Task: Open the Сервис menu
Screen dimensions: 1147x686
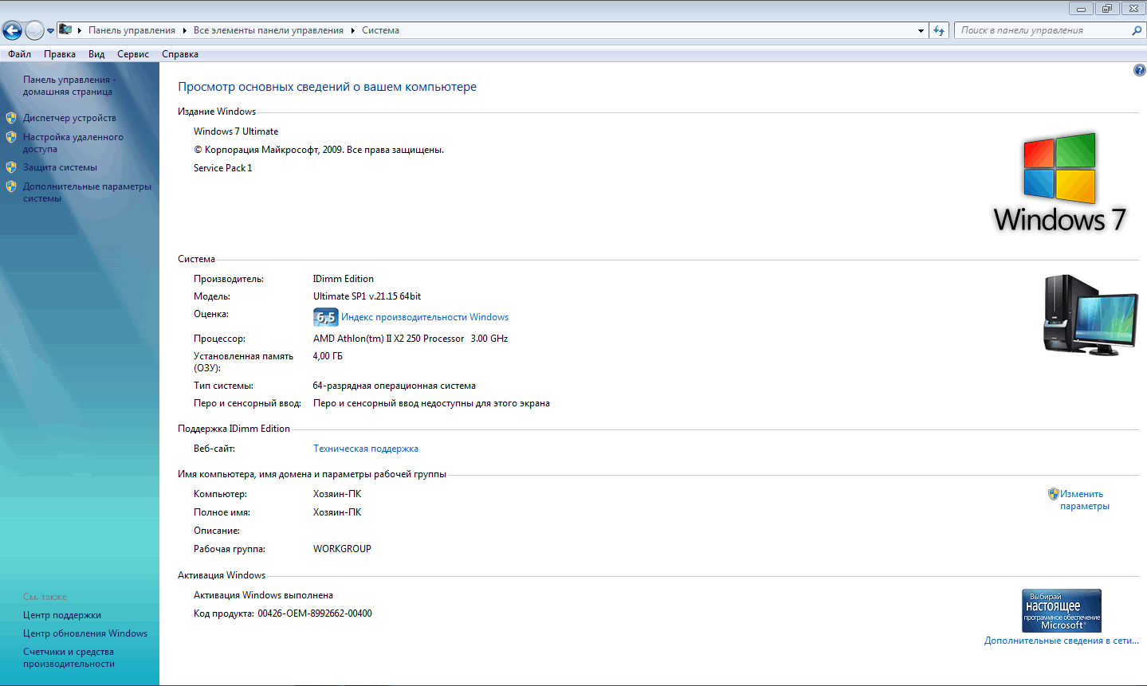Action: [133, 54]
